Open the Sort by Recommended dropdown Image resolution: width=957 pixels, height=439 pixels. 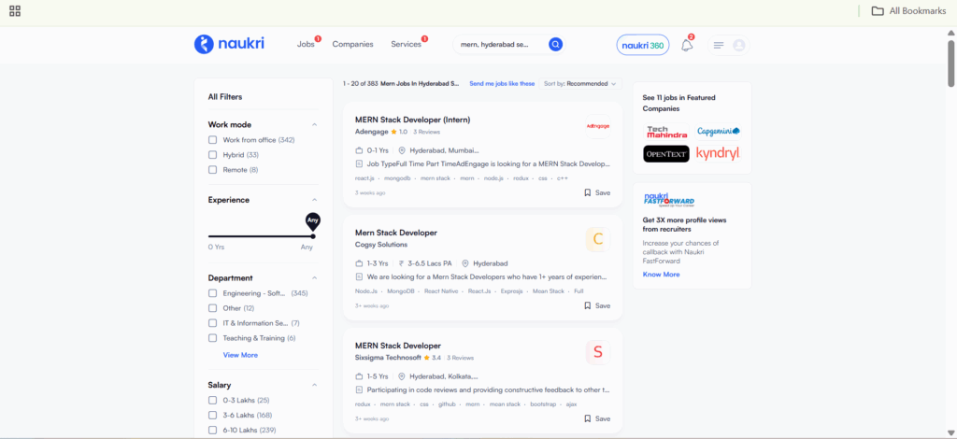[x=579, y=83]
